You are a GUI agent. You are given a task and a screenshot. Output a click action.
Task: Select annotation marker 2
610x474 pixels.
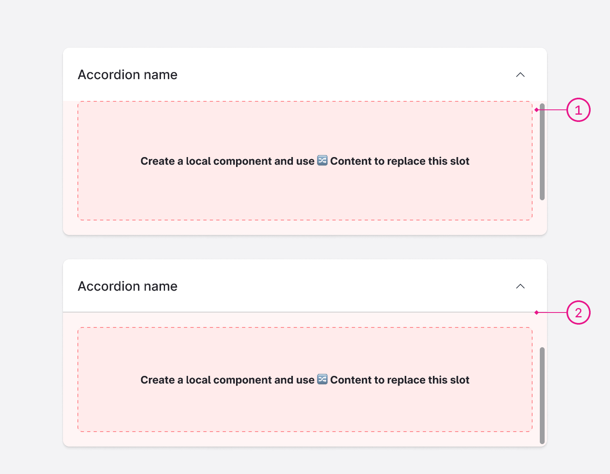(x=579, y=313)
